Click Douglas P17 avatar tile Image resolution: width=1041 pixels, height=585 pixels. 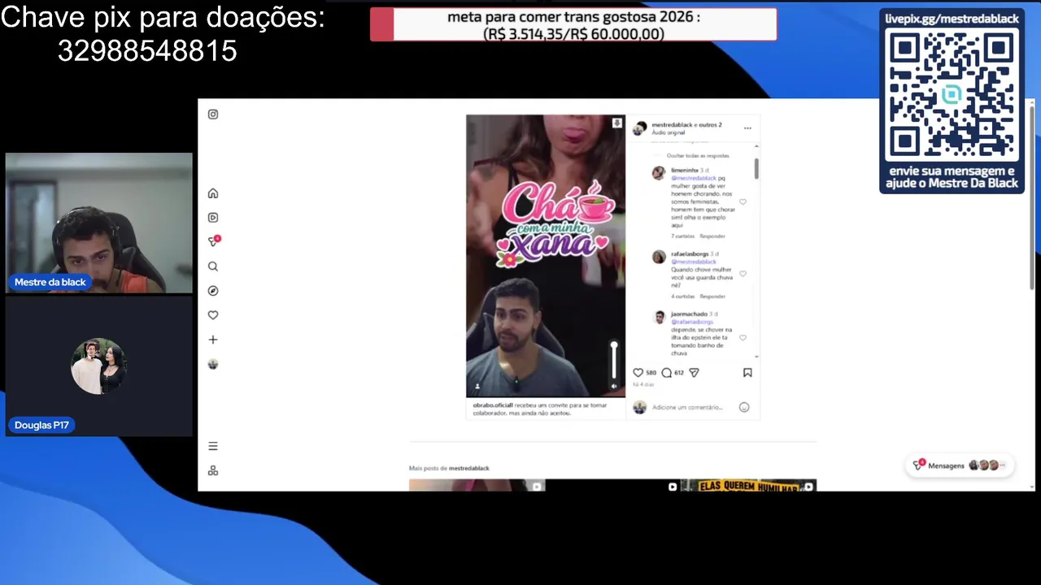pyautogui.click(x=98, y=366)
